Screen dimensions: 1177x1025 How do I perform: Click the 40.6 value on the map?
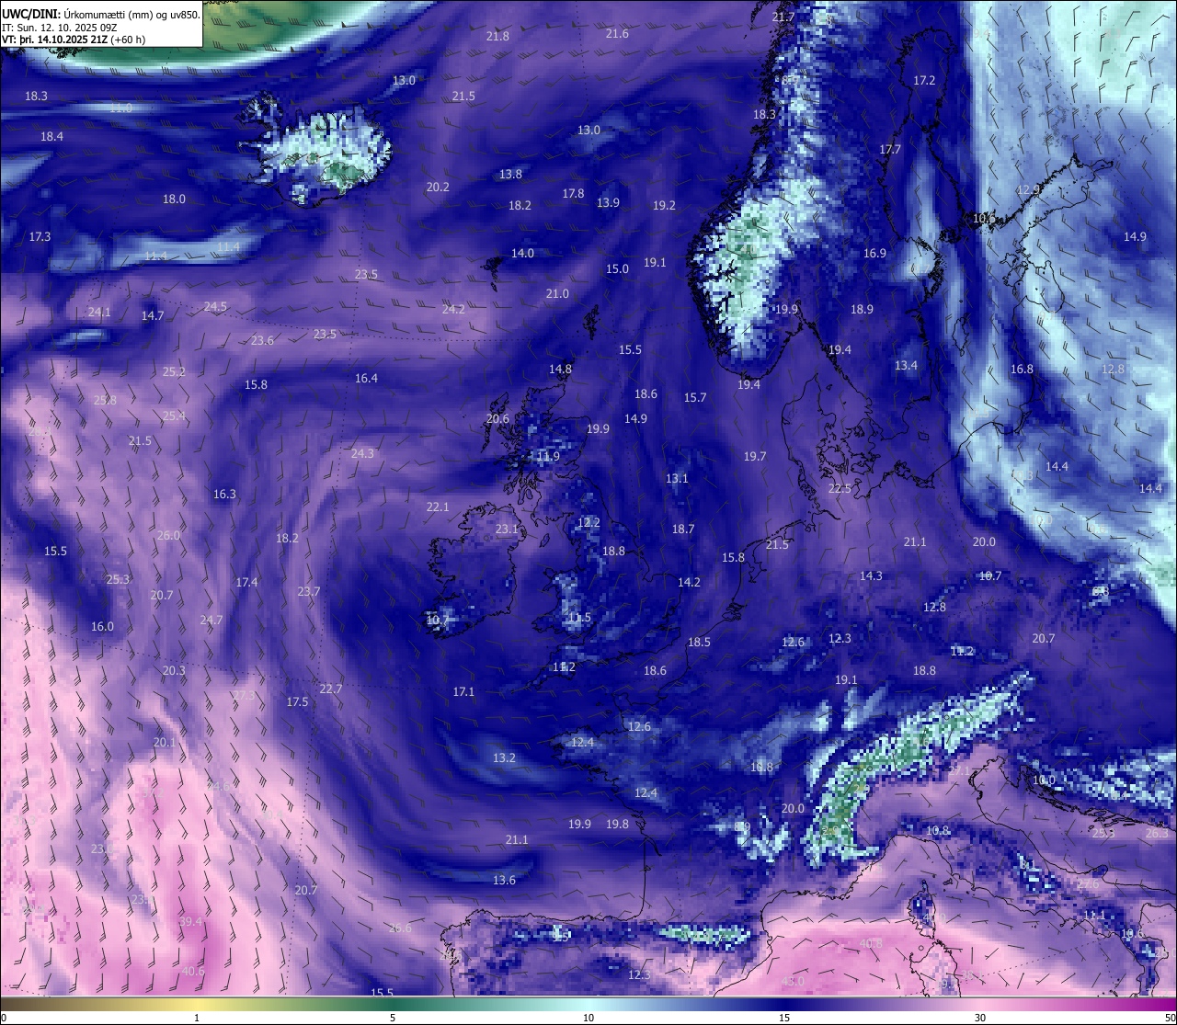[193, 971]
